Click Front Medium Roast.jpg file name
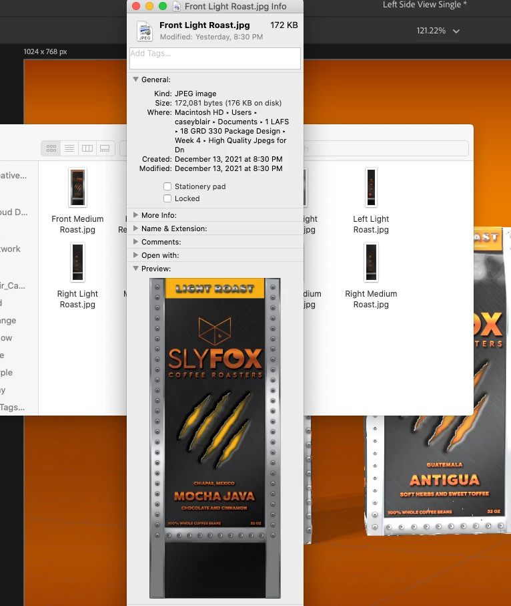Screen dimensions: 511x606 (77, 224)
